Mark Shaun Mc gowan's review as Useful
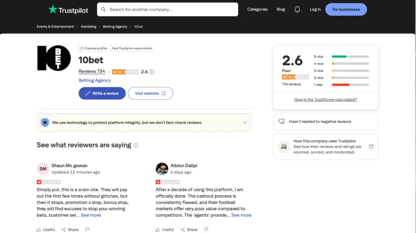The height and width of the screenshot is (233, 416). click(46, 230)
